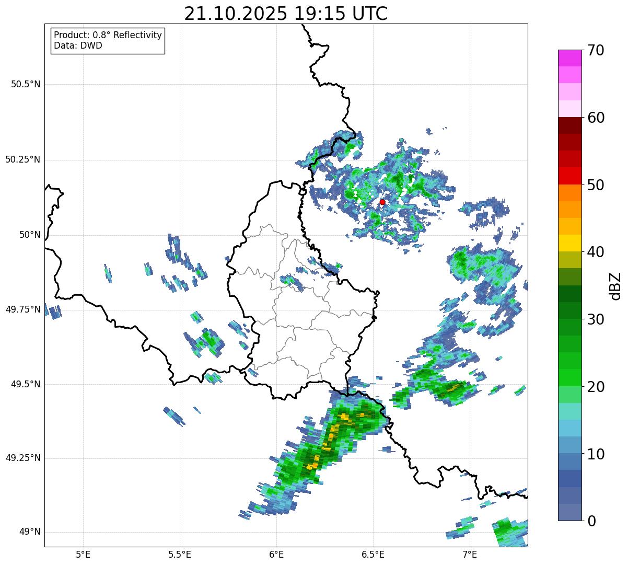Click the "Data: DWD" text
628x565 pixels.
[78, 45]
